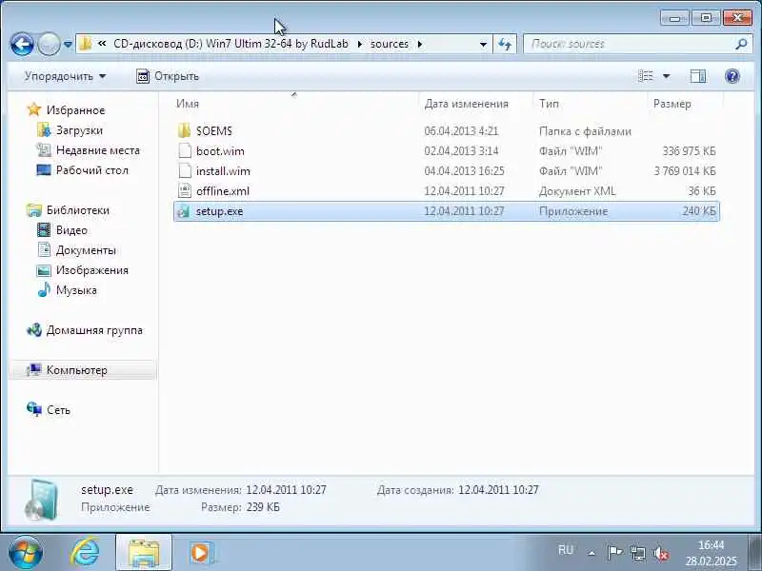Click the sources breadcrumb segment
This screenshot has width=762, height=571.
click(390, 44)
